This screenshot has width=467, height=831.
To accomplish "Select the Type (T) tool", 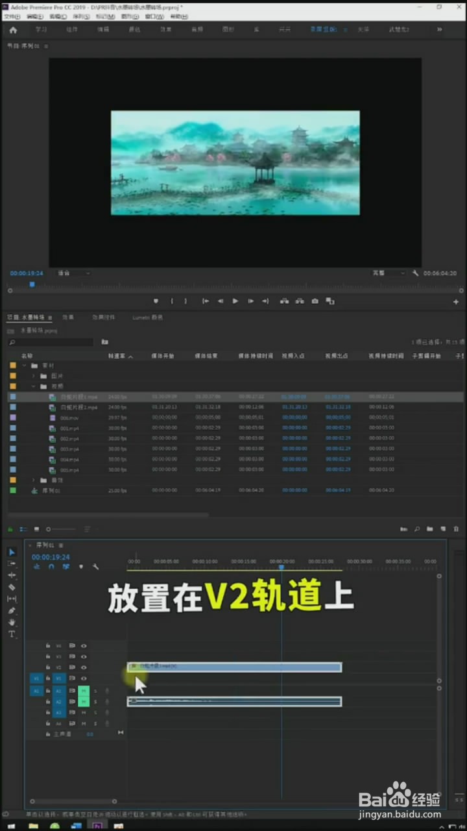I will (x=12, y=634).
